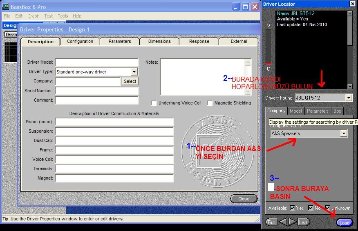Switch to the Parameters tab in Driver Properties
The image size is (358, 231).
click(x=120, y=41)
